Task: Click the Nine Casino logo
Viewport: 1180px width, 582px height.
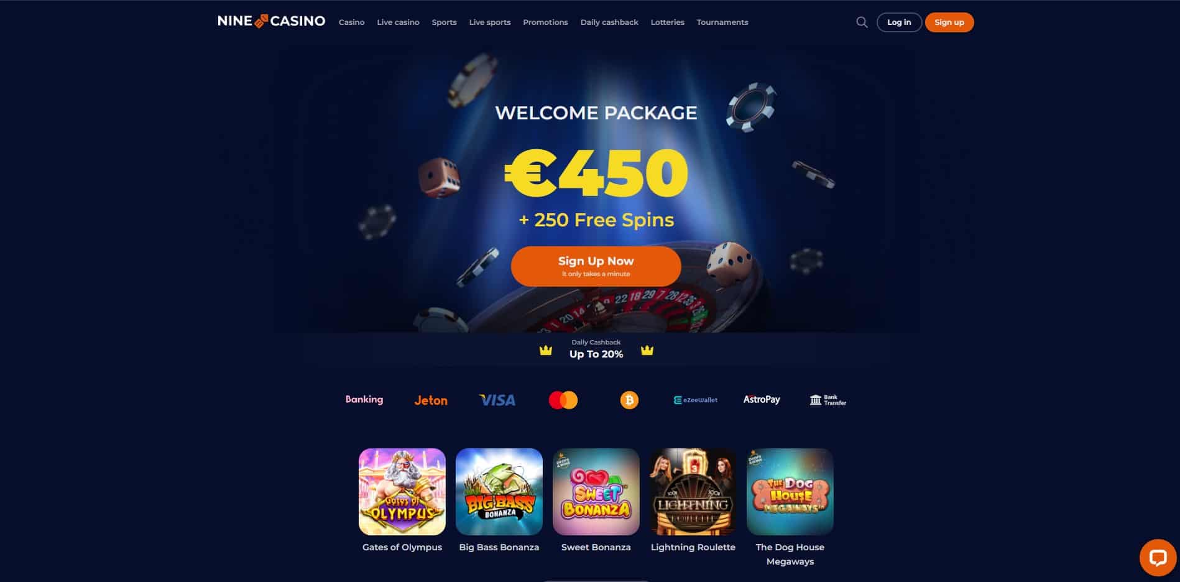Action: pyautogui.click(x=272, y=21)
